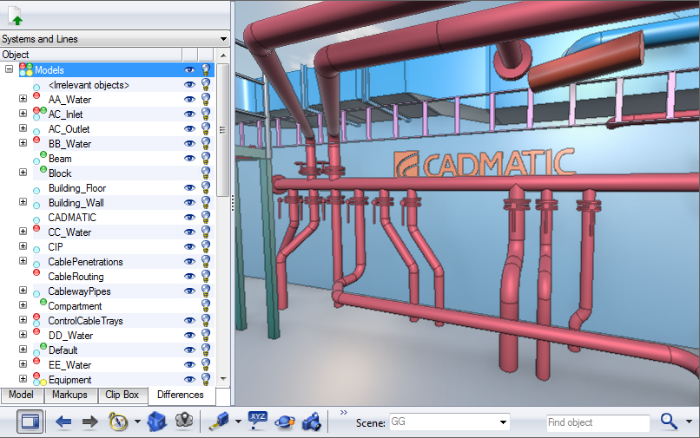Show more toolbar items via double chevron

pyautogui.click(x=343, y=413)
